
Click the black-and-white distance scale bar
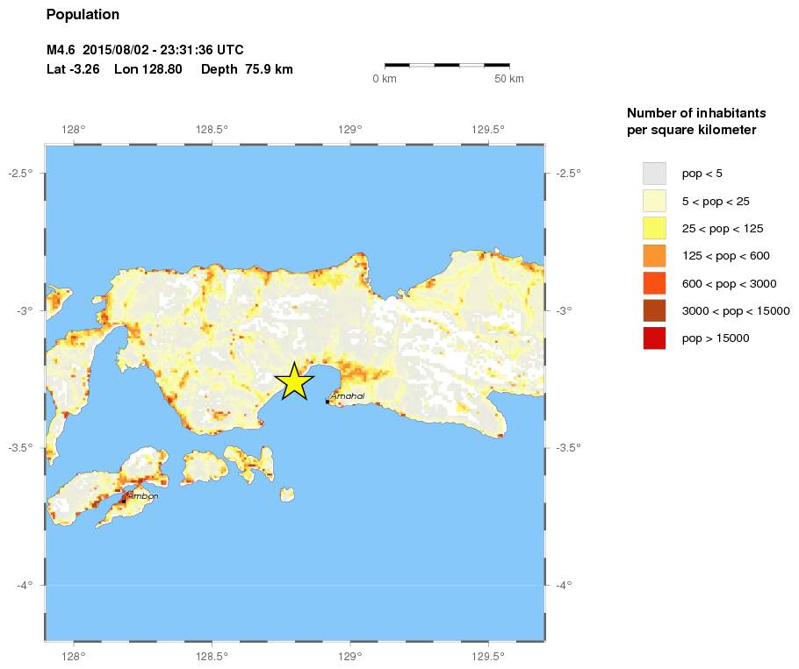(447, 65)
